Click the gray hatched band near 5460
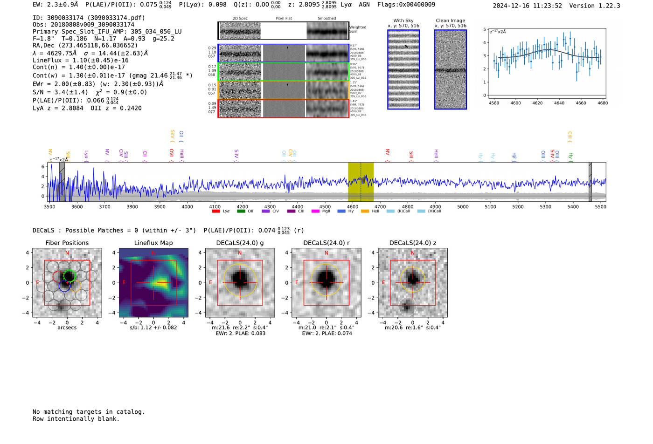 (x=590, y=182)
